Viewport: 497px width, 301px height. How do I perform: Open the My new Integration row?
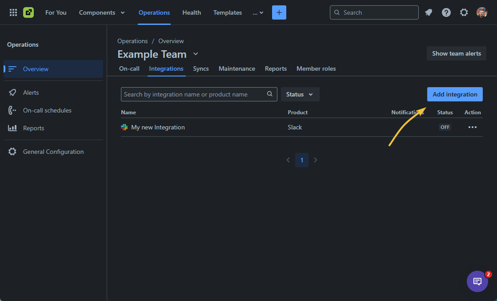(302, 127)
